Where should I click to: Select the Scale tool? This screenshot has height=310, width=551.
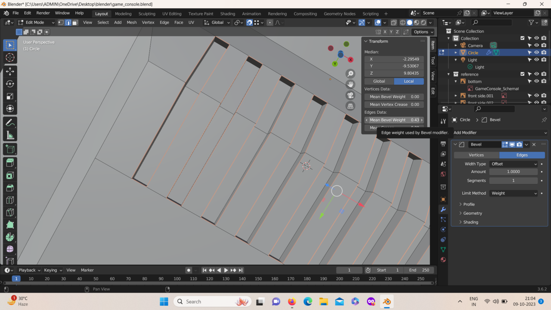pos(10,96)
